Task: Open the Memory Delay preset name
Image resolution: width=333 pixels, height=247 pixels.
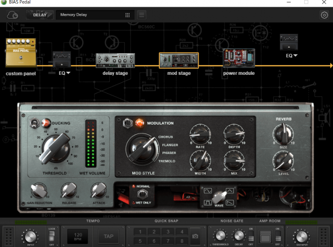Action: pos(74,15)
